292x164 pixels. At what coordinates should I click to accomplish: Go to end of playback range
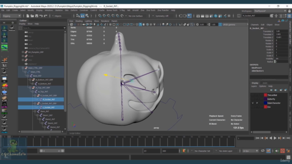288,138
